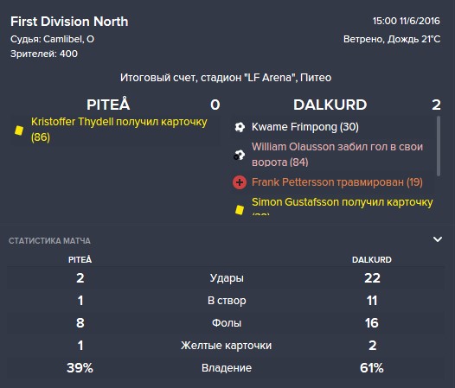Open the First Division North competition title
The image size is (455, 388).
pos(69,22)
